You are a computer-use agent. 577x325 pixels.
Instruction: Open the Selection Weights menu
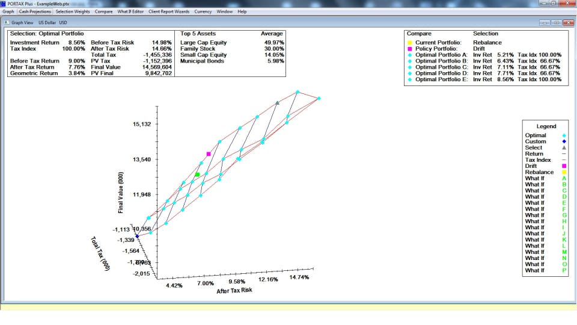pyautogui.click(x=73, y=11)
